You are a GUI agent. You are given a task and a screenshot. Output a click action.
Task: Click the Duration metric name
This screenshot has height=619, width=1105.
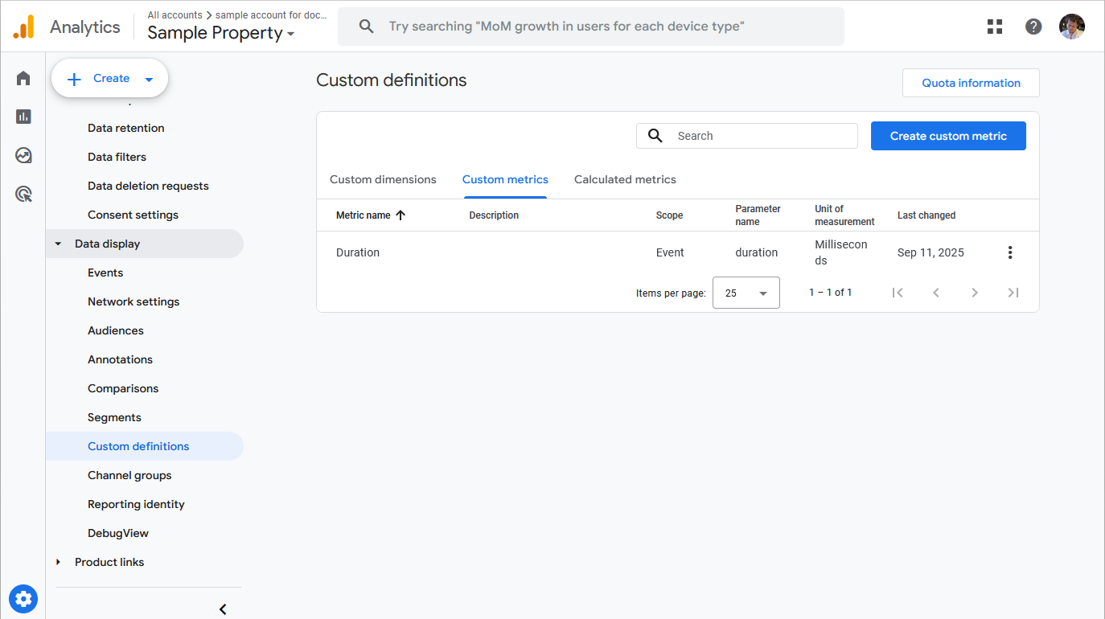point(358,252)
